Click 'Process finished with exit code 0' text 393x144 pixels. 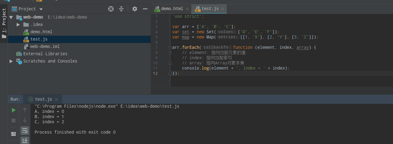tap(75, 132)
